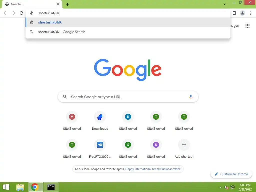
Task: Open the FreeRTX3090 shortcut
Action: [100, 149]
